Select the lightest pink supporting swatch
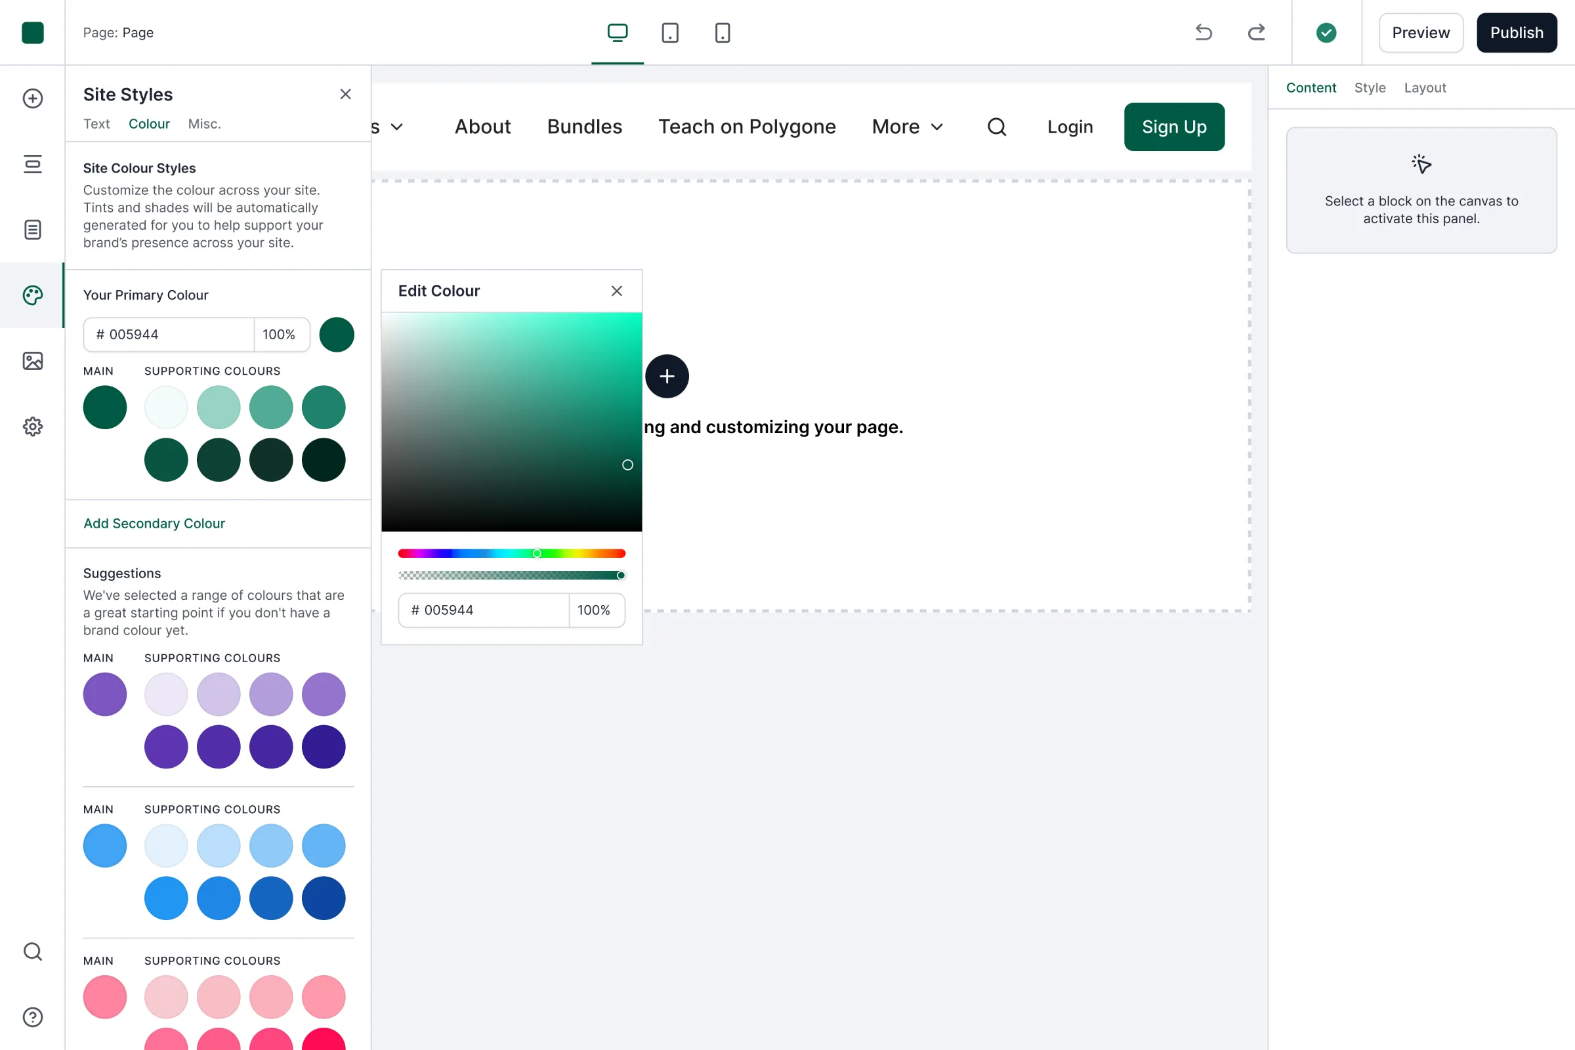Viewport: 1575px width, 1050px height. [166, 997]
